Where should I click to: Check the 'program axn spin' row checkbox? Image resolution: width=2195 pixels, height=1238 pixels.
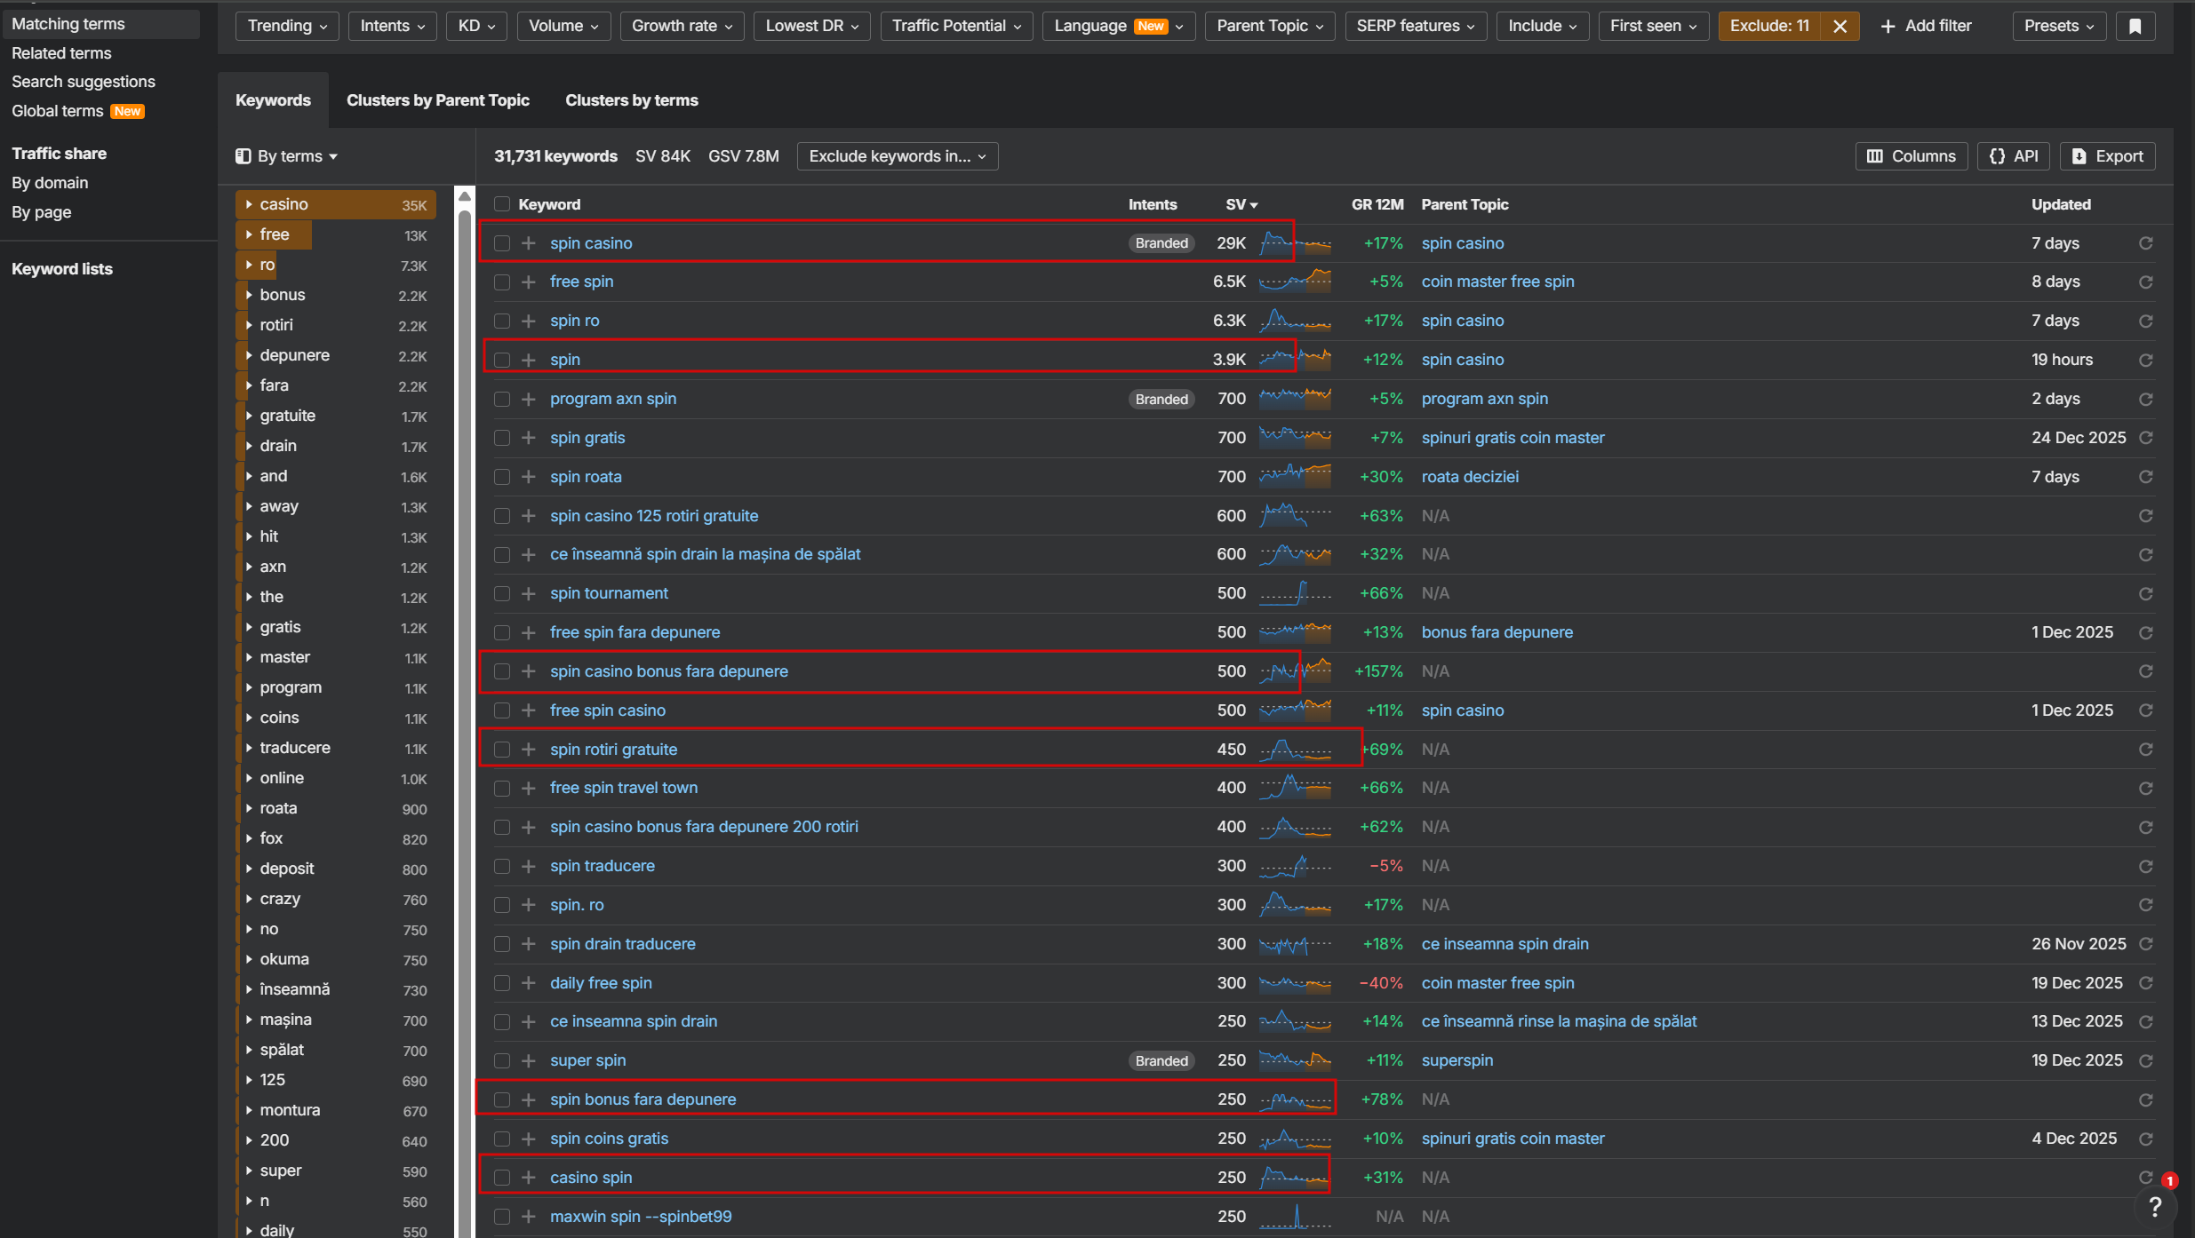point(502,399)
